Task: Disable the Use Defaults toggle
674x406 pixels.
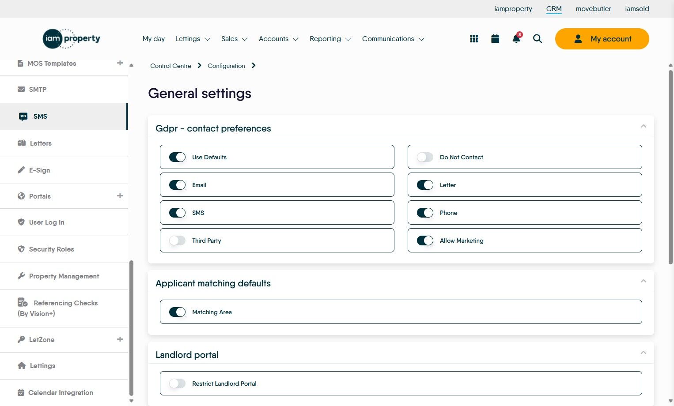Action: 178,157
